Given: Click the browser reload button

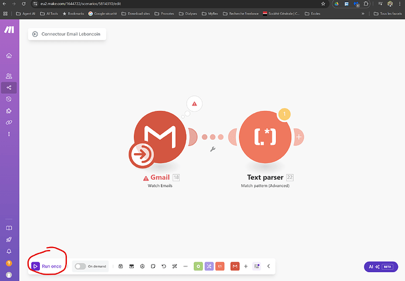Looking at the screenshot, I should coord(23,4).
